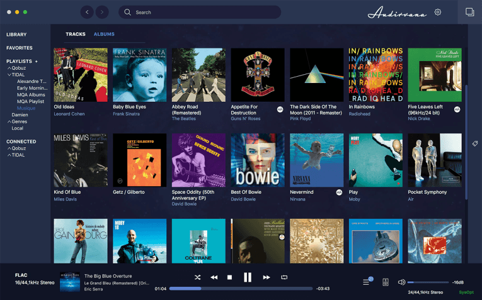Screen dimensions: 482x300
Task: Skip to the next track
Action: pos(267,277)
